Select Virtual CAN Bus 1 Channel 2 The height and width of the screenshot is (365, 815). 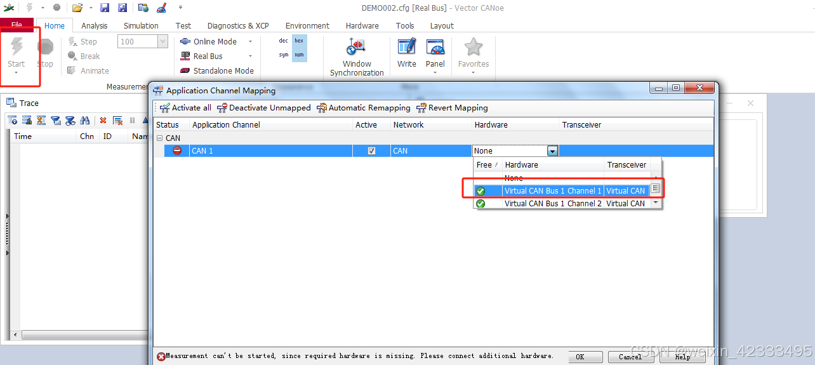pyautogui.click(x=561, y=204)
